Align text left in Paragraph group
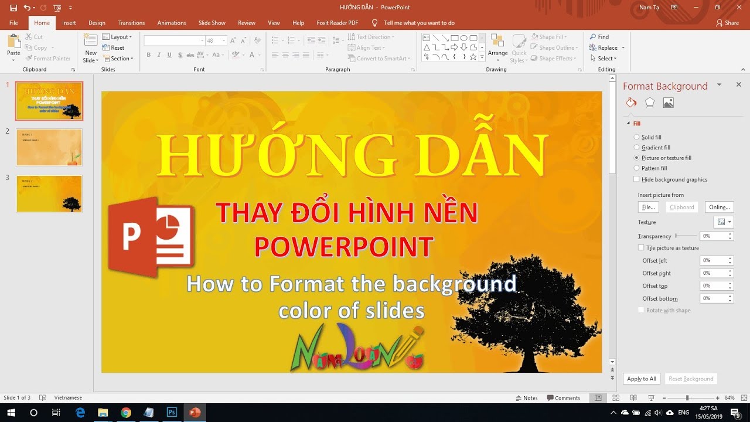 (275, 55)
